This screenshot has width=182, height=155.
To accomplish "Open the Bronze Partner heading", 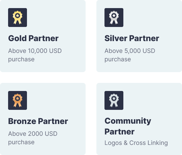I will point(38,121).
